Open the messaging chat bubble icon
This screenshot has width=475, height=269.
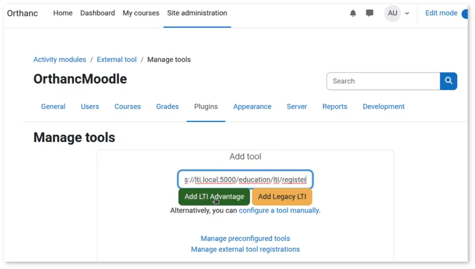coord(370,13)
